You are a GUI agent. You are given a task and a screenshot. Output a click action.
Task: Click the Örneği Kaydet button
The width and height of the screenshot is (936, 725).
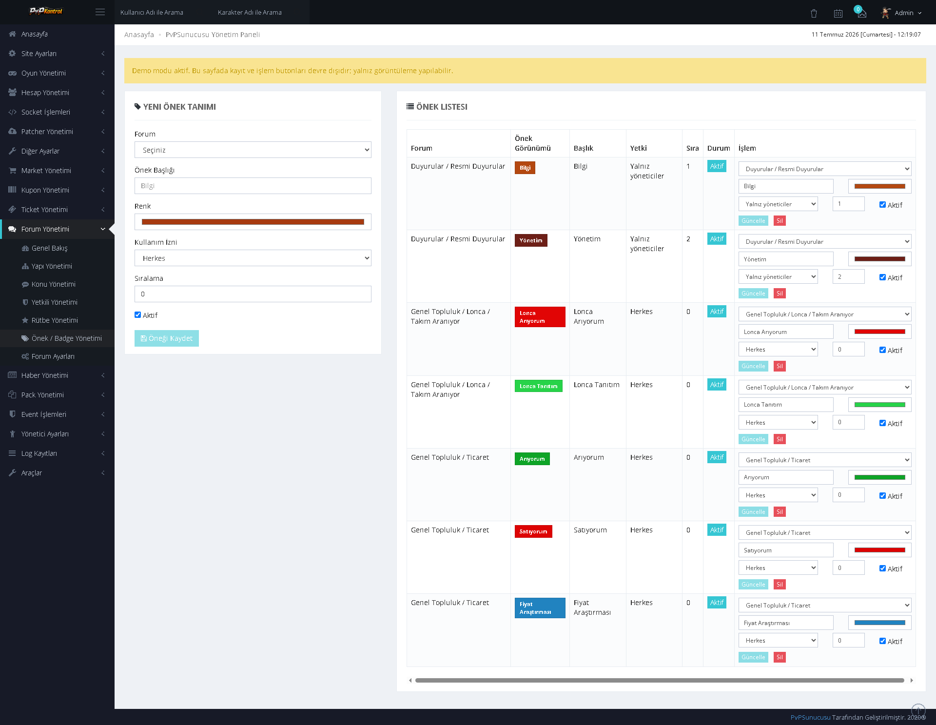(167, 338)
